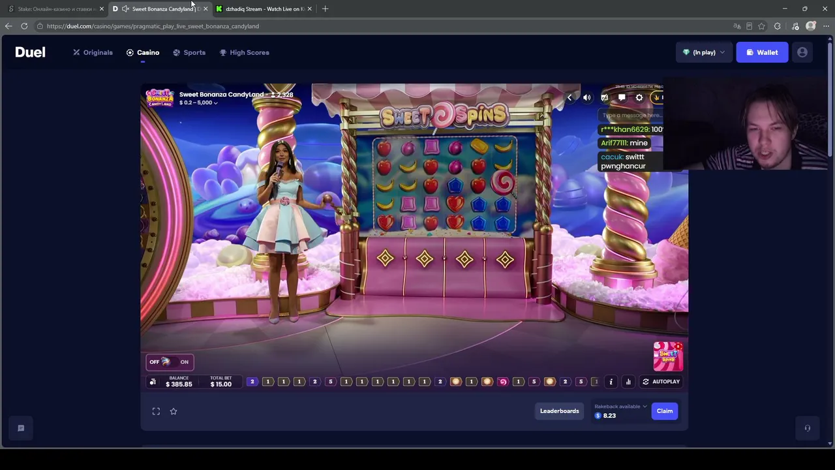This screenshot has height=470, width=835.
Task: Go back in the browser
Action: (x=8, y=26)
